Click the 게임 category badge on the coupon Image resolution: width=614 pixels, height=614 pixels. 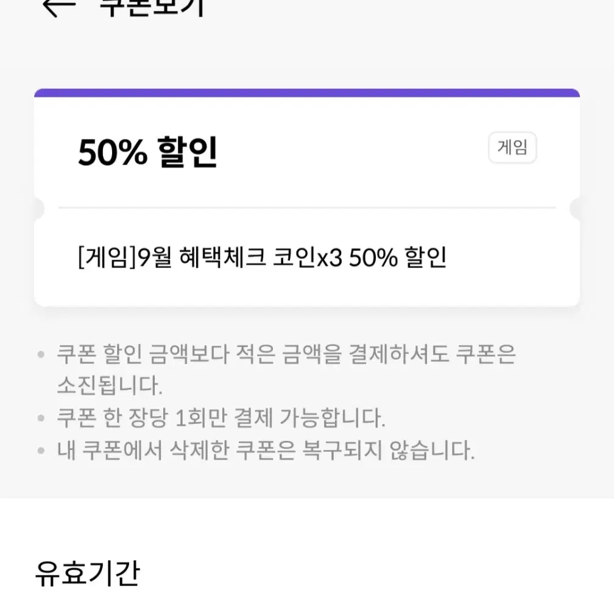click(x=513, y=147)
